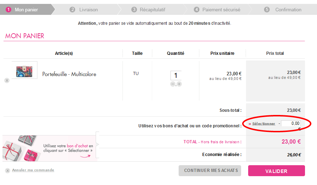Increase quantity with the plus icon
The width and height of the screenshot is (317, 185).
pos(179,84)
